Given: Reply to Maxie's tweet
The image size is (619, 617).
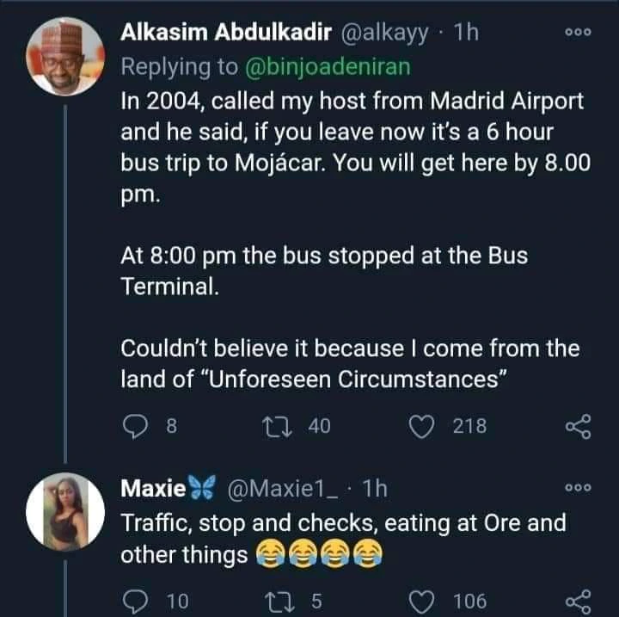Looking at the screenshot, I should tap(133, 600).
